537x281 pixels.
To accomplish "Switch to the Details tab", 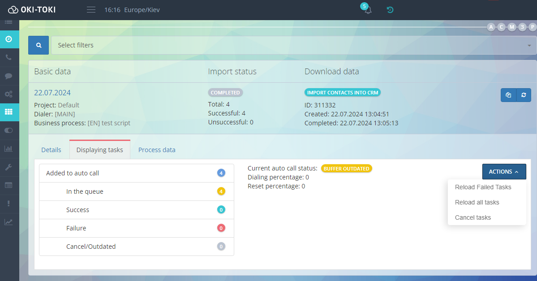I will (x=51, y=150).
